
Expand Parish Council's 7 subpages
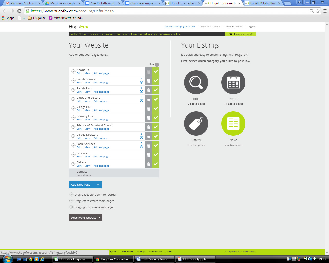point(141,82)
